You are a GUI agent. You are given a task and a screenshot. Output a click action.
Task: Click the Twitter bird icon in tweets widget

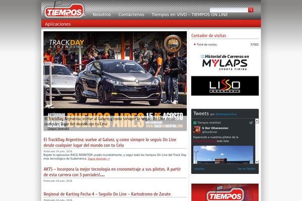251,123
